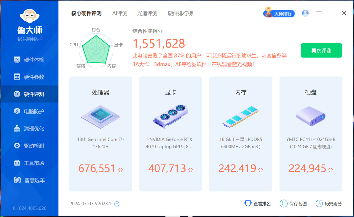
Task: Click the 显卡 card title
Action: click(x=171, y=92)
